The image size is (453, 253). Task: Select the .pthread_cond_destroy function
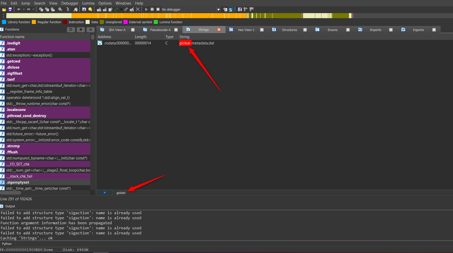tap(45, 116)
